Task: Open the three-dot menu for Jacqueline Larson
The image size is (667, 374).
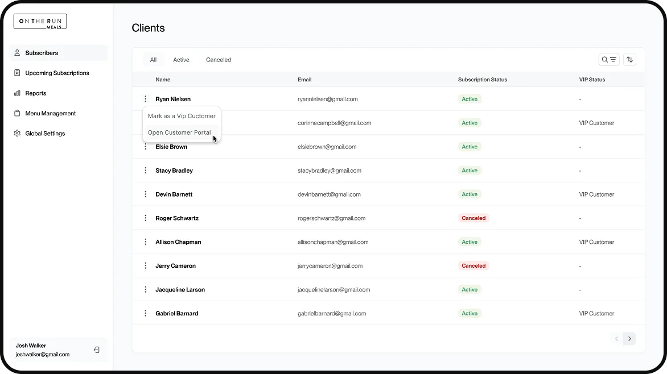Action: [x=146, y=289]
